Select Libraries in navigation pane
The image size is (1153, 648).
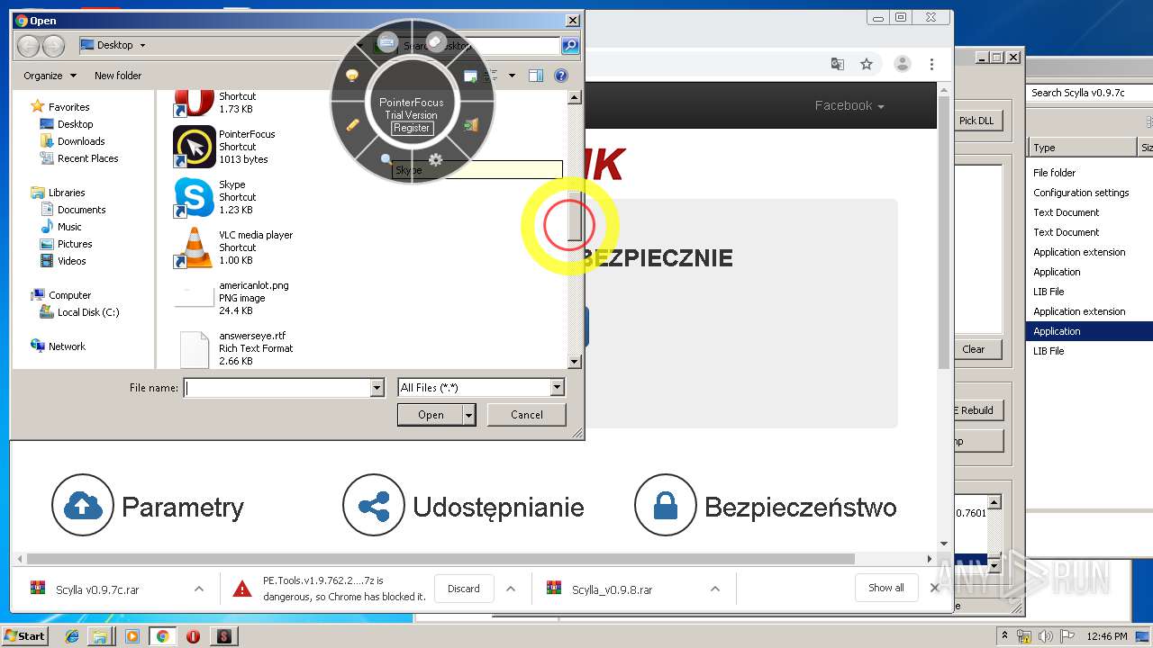(67, 193)
